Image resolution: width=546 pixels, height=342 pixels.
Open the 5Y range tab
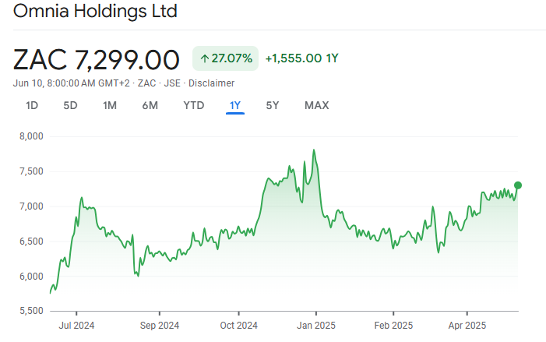pyautogui.click(x=273, y=105)
